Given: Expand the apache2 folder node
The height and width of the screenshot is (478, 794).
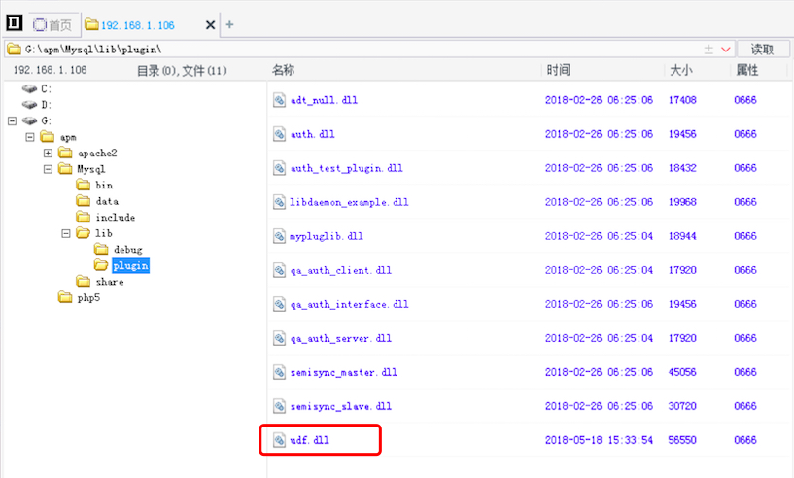Looking at the screenshot, I should (x=48, y=153).
